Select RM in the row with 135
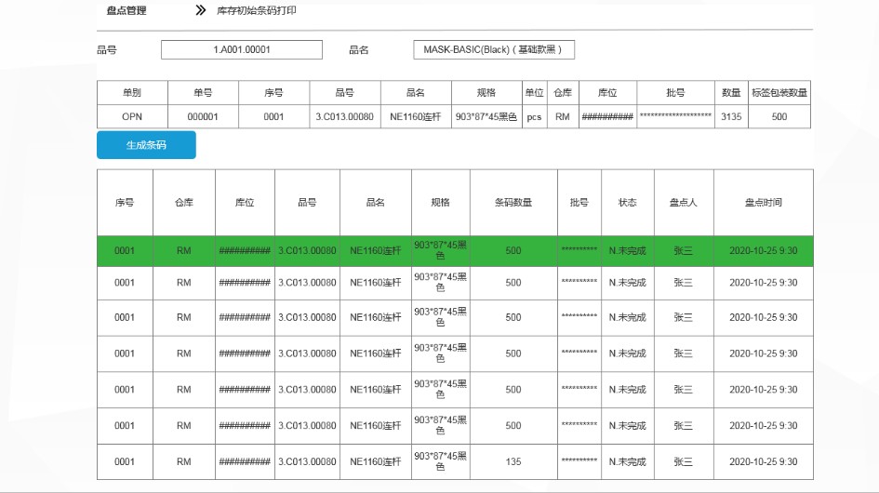The height and width of the screenshot is (493, 879). pyautogui.click(x=184, y=461)
